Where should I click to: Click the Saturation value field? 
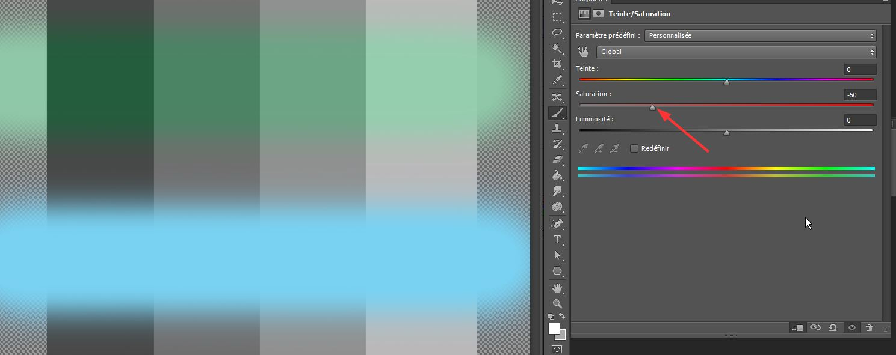(859, 94)
